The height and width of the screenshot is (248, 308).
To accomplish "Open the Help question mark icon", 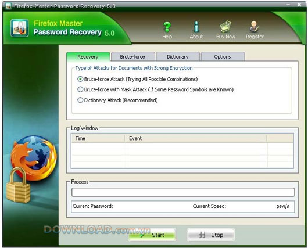I will tap(167, 27).
